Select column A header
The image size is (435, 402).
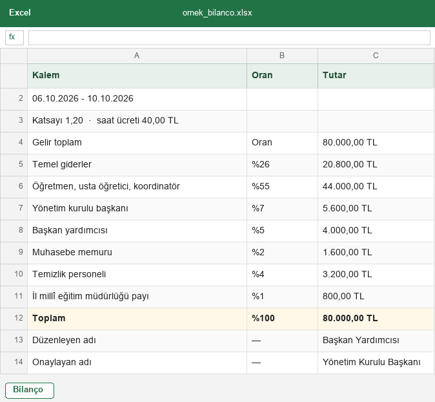[137, 56]
